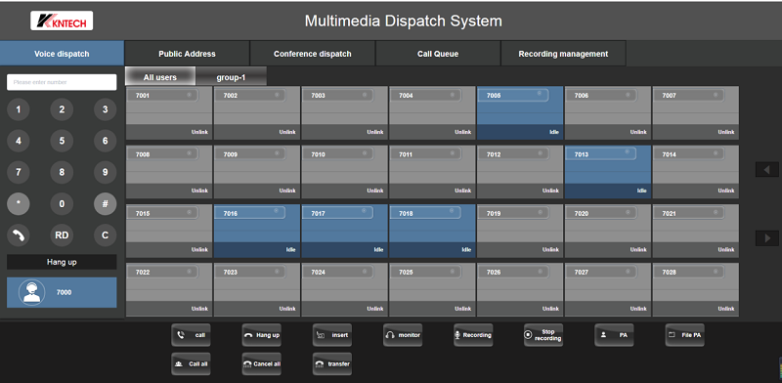Dial digit 1 on the keypad
This screenshot has width=782, height=383.
click(19, 109)
